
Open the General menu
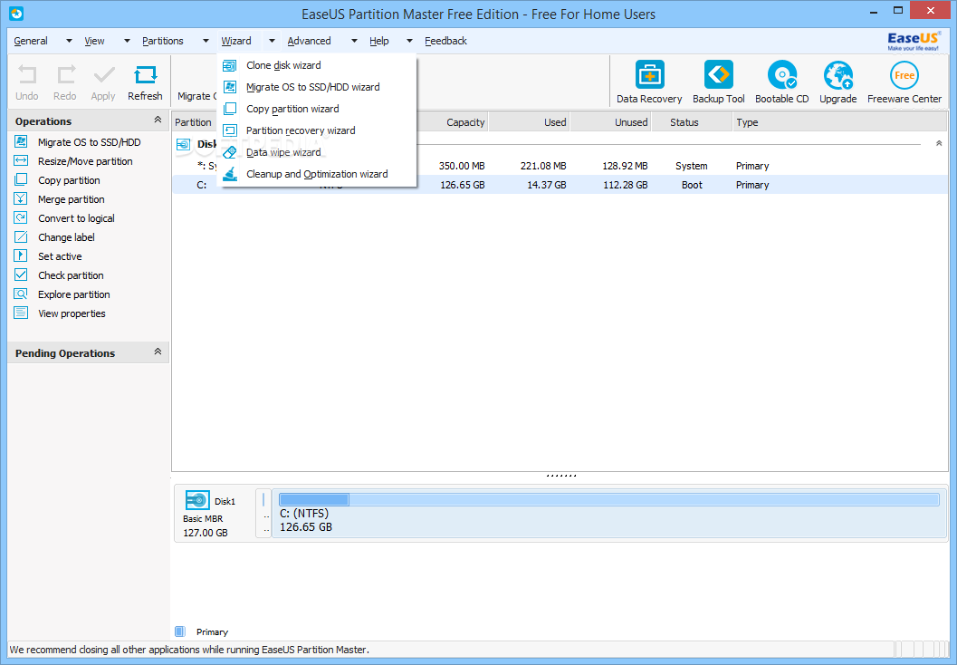(x=31, y=41)
